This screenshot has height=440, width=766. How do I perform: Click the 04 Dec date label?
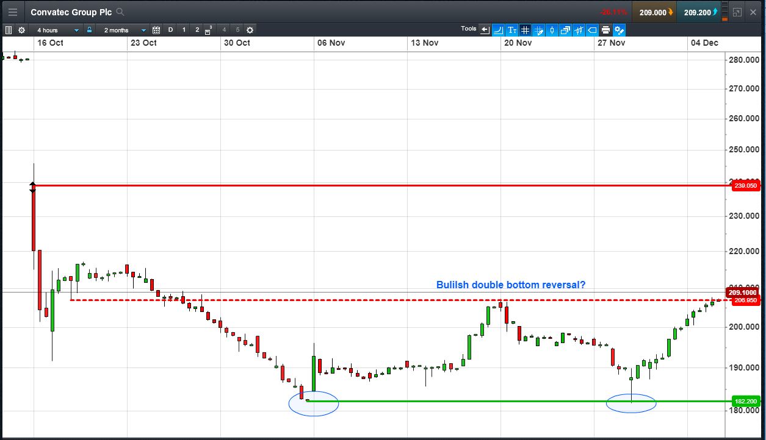point(704,43)
